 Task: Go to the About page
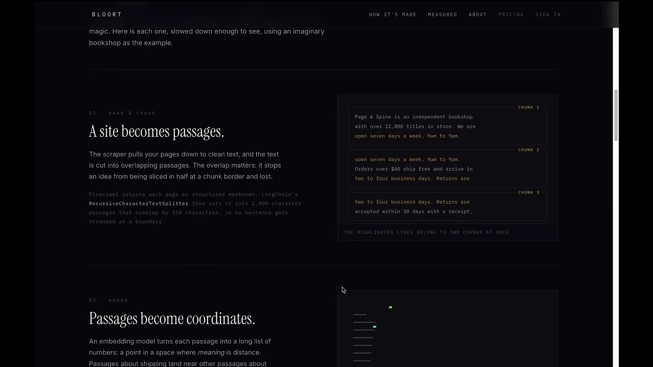pyautogui.click(x=478, y=14)
